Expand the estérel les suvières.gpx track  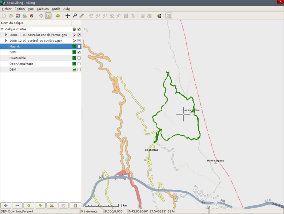[6, 41]
